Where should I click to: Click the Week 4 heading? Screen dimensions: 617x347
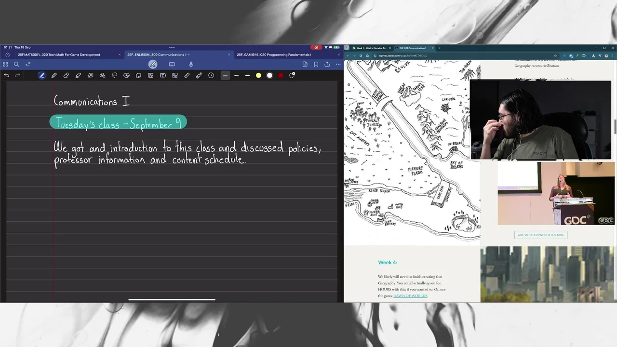click(x=388, y=262)
